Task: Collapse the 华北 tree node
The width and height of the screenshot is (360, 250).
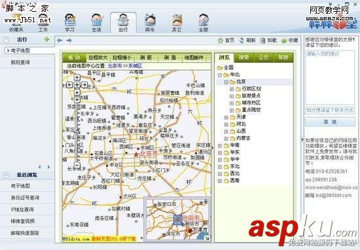Action: (x=220, y=75)
